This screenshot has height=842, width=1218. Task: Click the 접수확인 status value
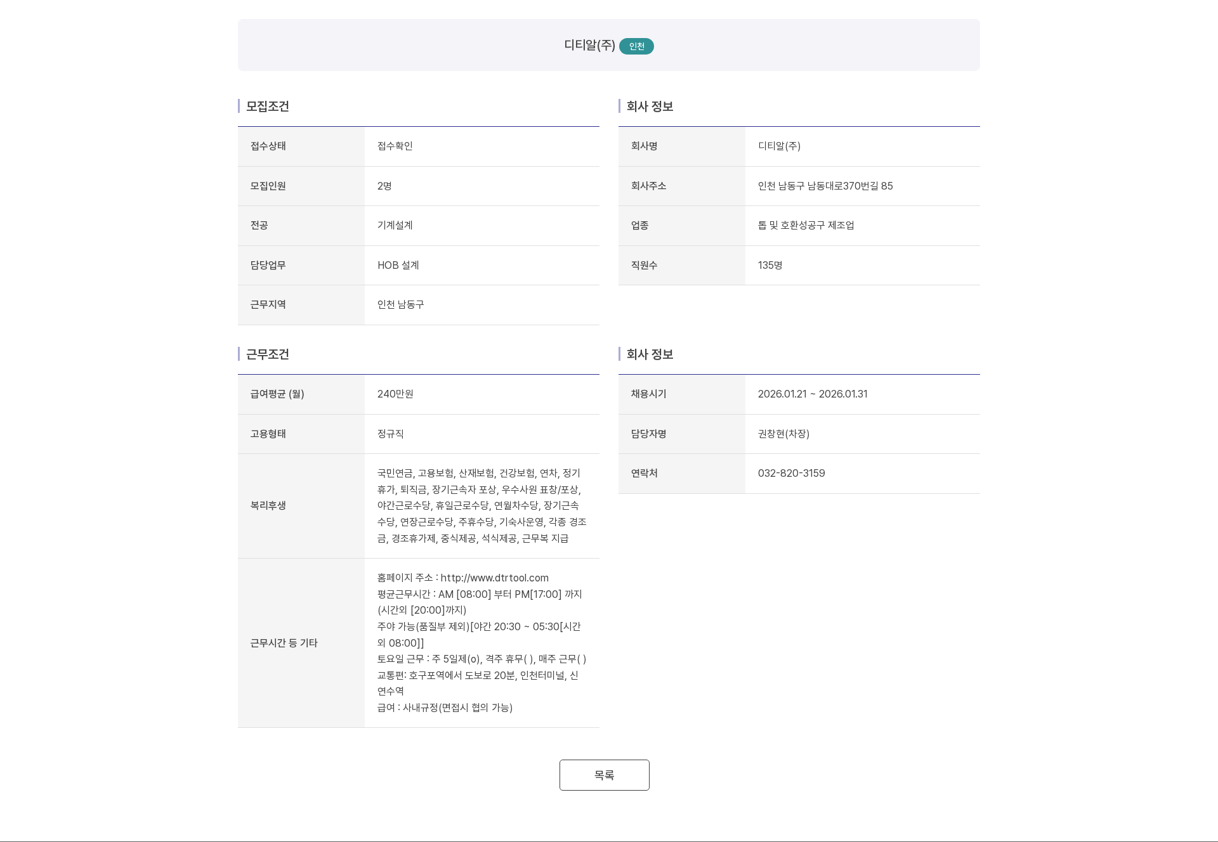(395, 146)
